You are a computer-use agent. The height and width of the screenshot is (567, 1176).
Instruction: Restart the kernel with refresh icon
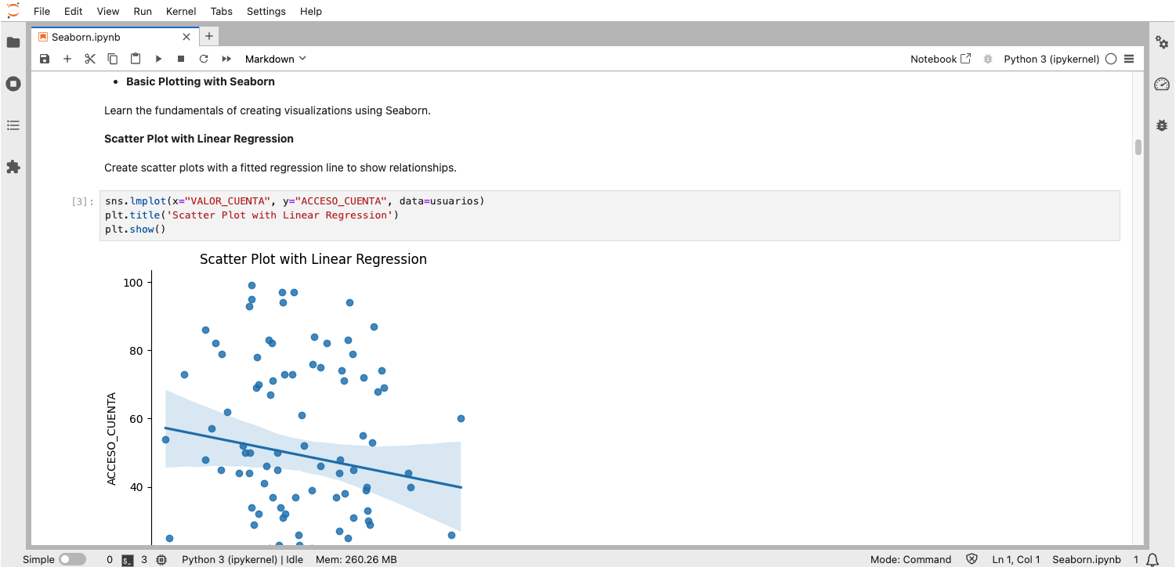[204, 59]
